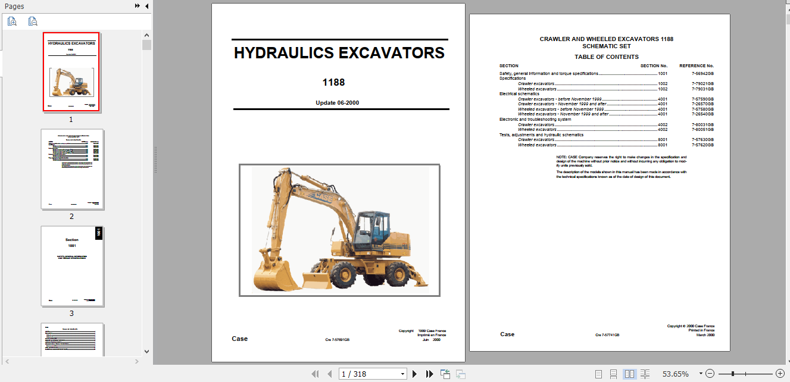Click page label 3 under third thumbnail
Image resolution: width=790 pixels, height=382 pixels.
click(x=71, y=314)
